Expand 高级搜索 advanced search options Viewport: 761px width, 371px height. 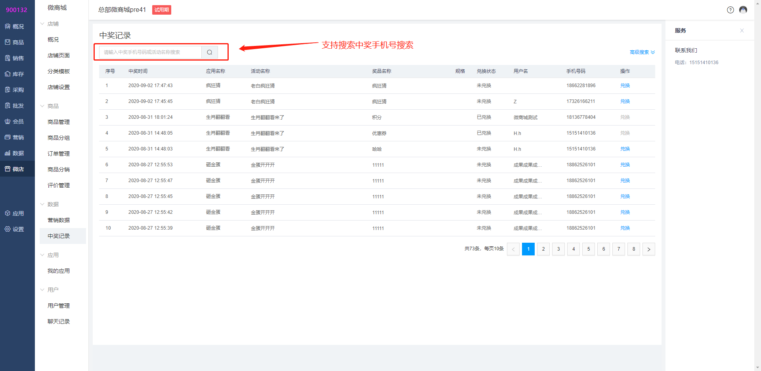point(642,52)
